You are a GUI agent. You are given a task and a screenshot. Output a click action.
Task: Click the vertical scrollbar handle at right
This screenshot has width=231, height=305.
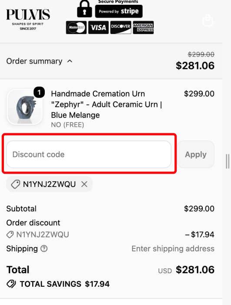pos(228,162)
